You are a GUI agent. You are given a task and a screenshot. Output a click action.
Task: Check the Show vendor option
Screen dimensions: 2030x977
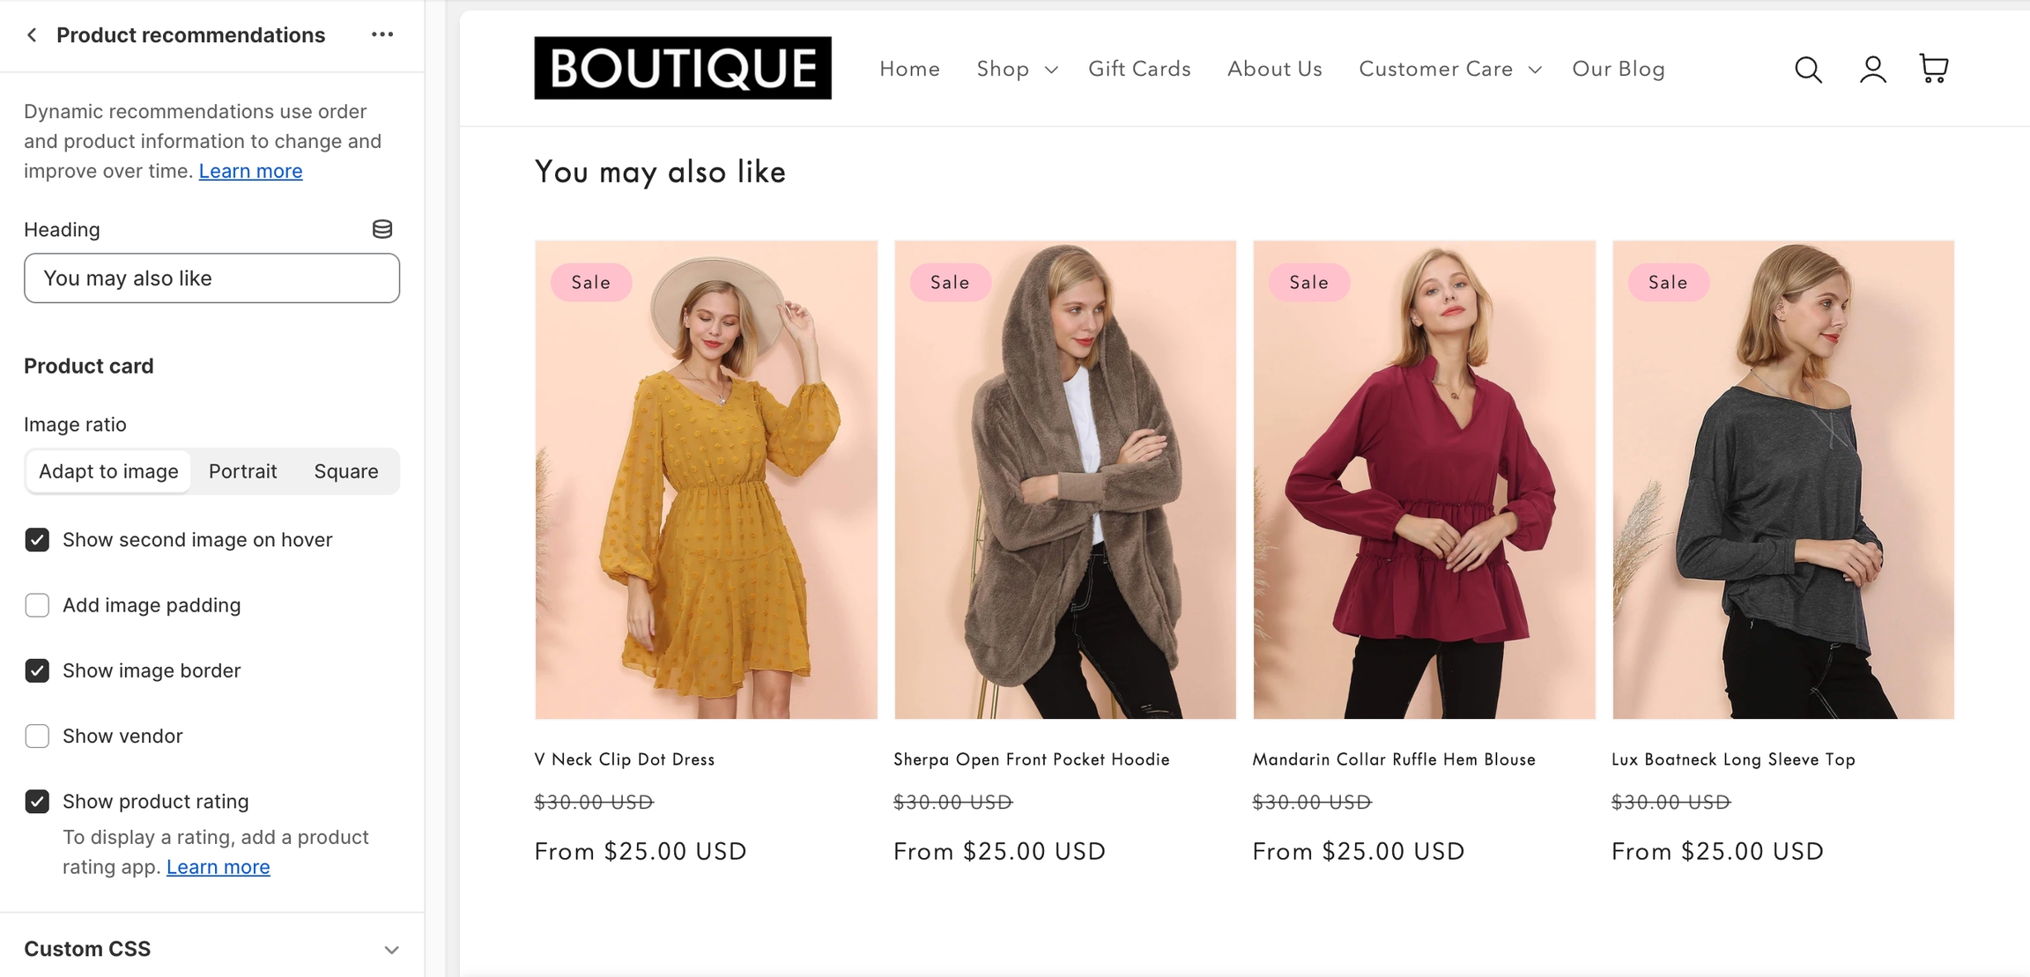coord(37,736)
